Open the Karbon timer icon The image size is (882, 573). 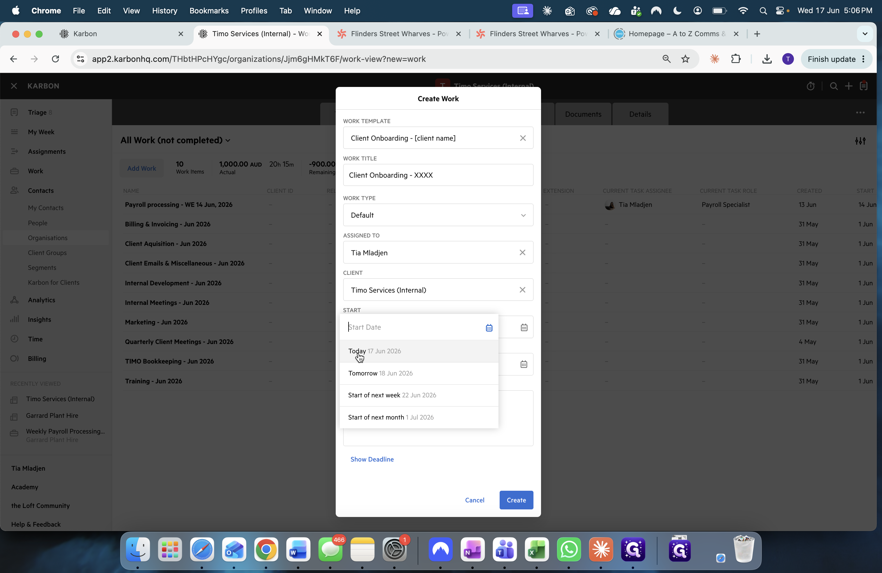click(811, 86)
